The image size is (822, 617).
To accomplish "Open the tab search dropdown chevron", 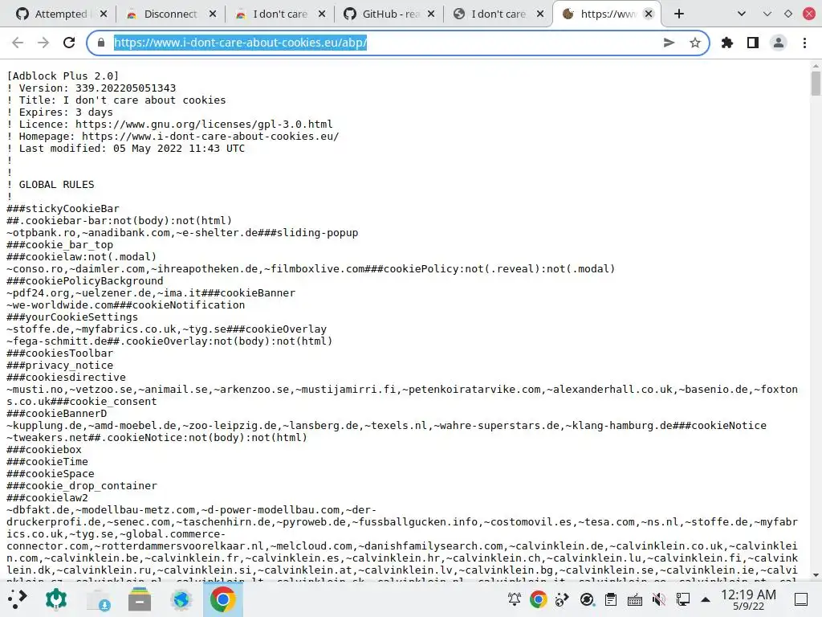I will (x=741, y=14).
